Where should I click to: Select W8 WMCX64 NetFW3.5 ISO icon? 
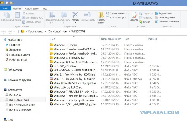pos(51,70)
